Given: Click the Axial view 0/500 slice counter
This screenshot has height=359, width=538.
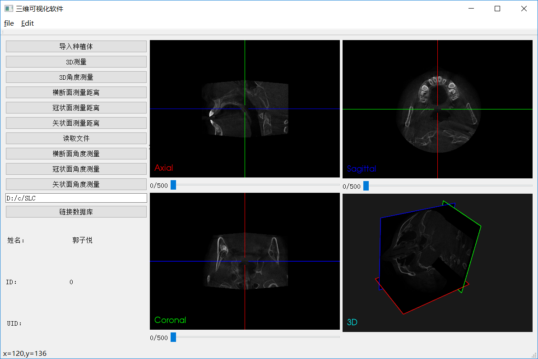Looking at the screenshot, I should [159, 186].
